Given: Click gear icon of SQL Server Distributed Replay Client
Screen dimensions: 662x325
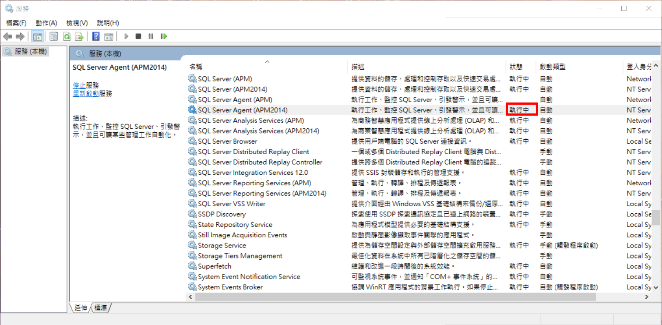Looking at the screenshot, I should click(192, 152).
